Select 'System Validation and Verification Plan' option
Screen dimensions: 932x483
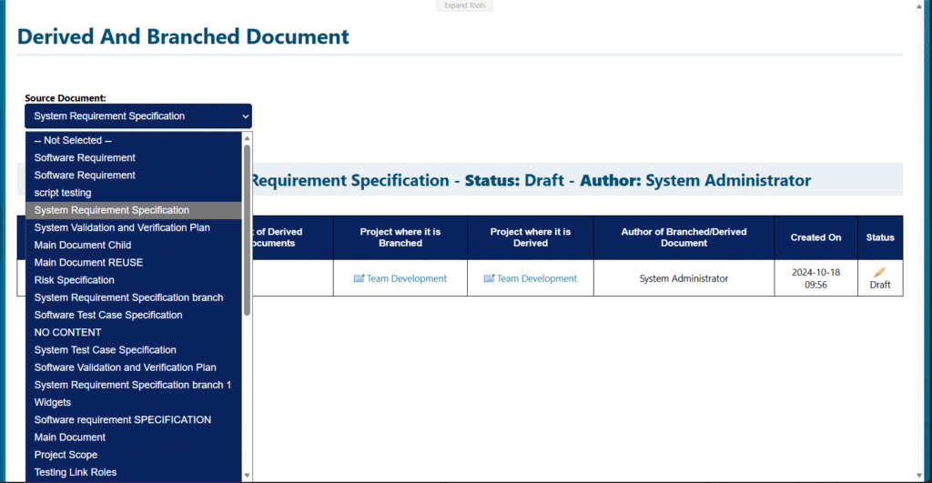tap(121, 227)
